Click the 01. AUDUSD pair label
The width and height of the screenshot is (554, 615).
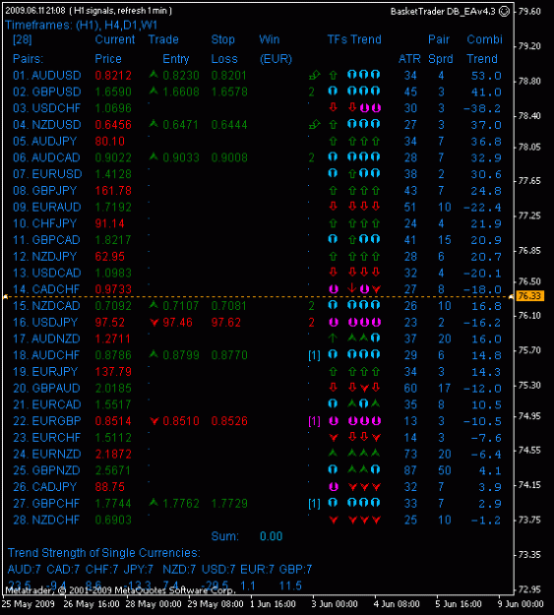[x=46, y=76]
